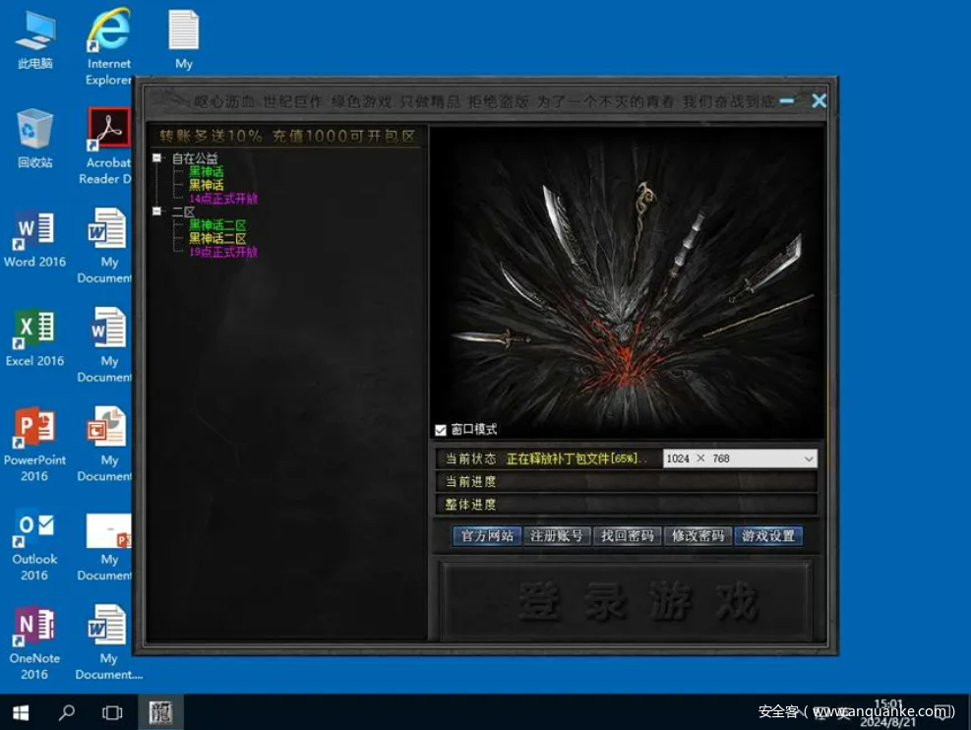Open the Outlook 2016 shortcut

[34, 546]
